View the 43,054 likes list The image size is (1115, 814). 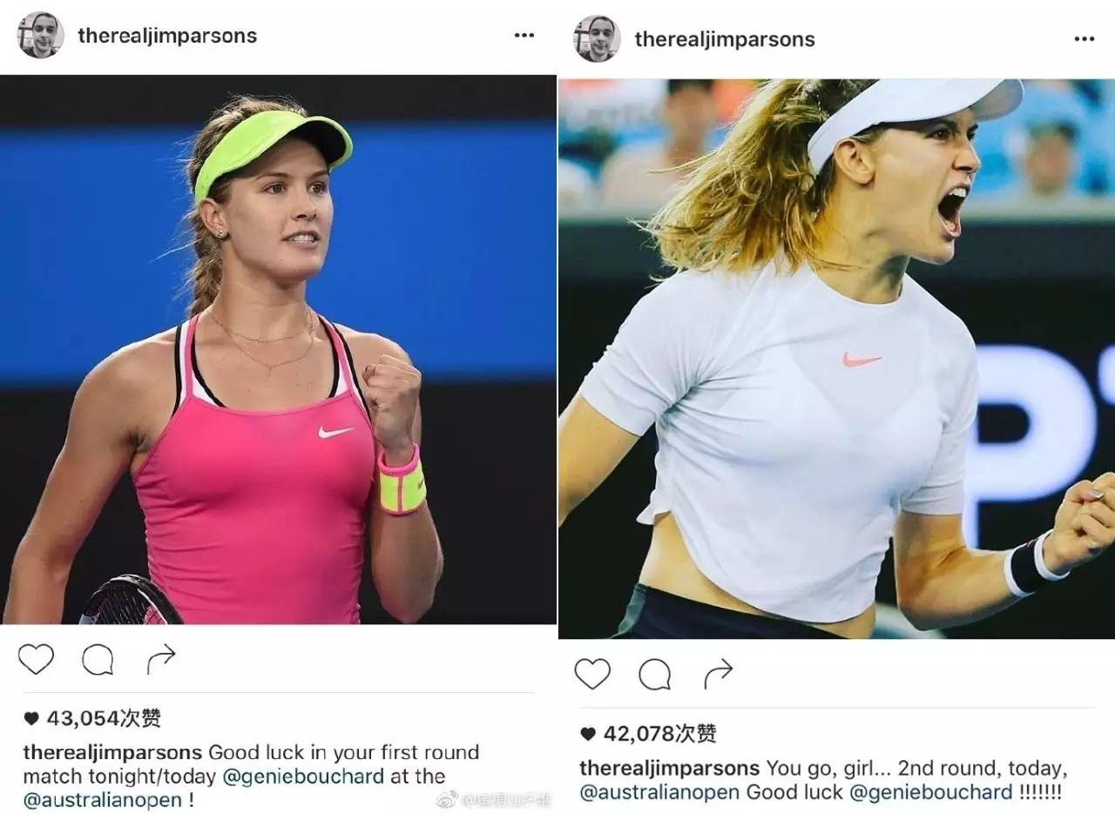click(92, 718)
